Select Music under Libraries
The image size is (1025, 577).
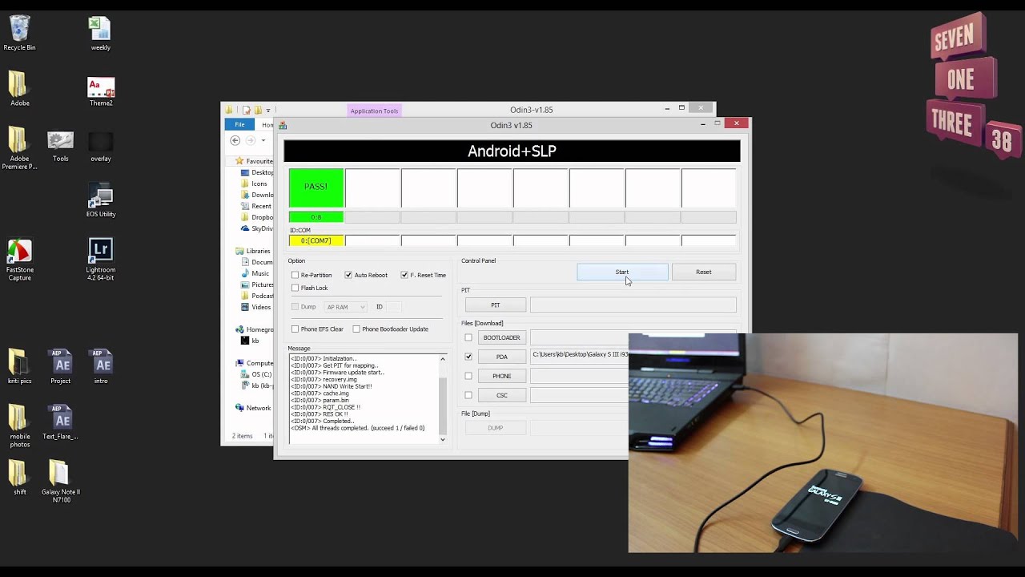tap(255, 273)
